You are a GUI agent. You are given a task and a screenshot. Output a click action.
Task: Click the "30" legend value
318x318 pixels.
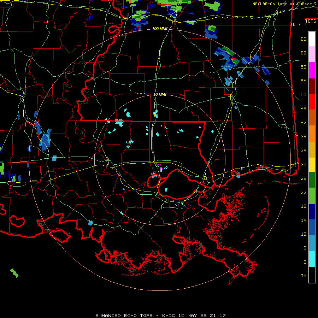coord(304,164)
